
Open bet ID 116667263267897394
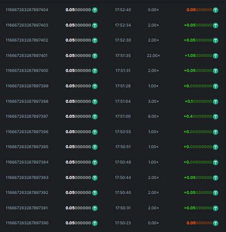point(27,162)
